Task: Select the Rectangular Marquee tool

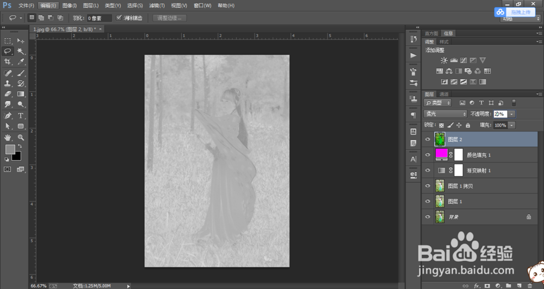Action: (x=8, y=41)
